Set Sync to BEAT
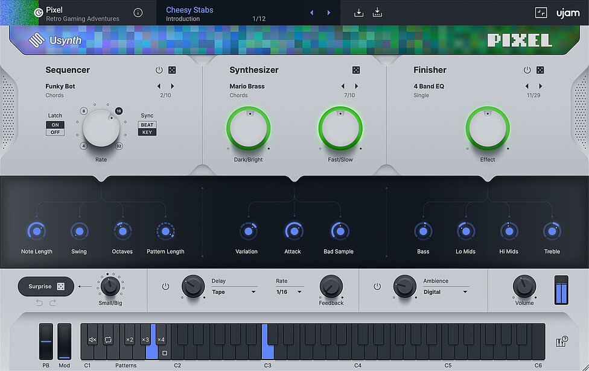 [147, 125]
